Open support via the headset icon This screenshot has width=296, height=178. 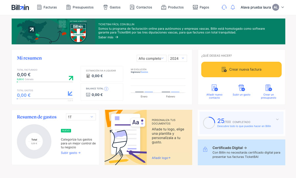[x=224, y=7]
